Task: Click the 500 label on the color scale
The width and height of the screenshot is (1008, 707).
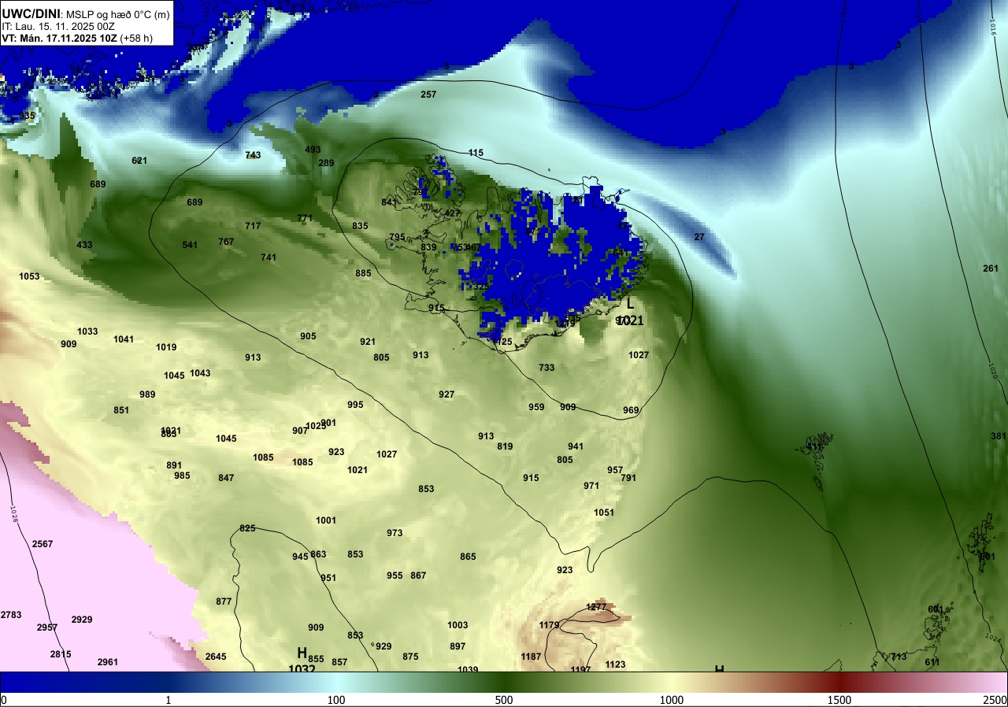Action: [x=504, y=700]
